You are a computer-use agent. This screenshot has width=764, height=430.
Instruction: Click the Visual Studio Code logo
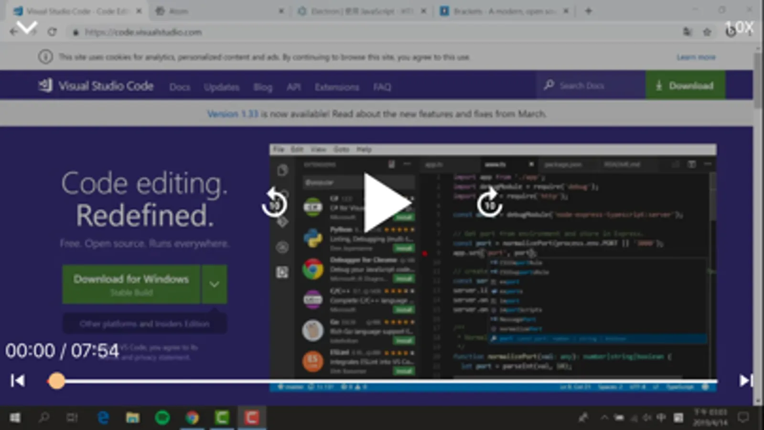point(96,86)
